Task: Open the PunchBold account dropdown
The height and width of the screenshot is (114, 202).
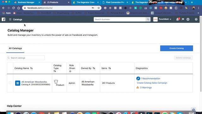Action: coord(165,19)
